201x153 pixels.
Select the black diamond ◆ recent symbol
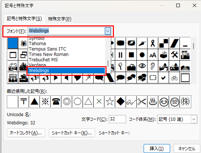coord(121,102)
